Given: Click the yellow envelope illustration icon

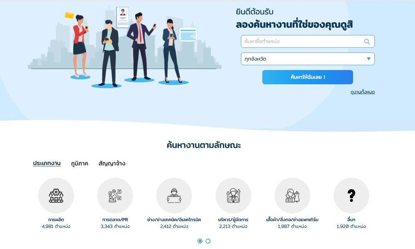Looking at the screenshot, I should [69, 15].
